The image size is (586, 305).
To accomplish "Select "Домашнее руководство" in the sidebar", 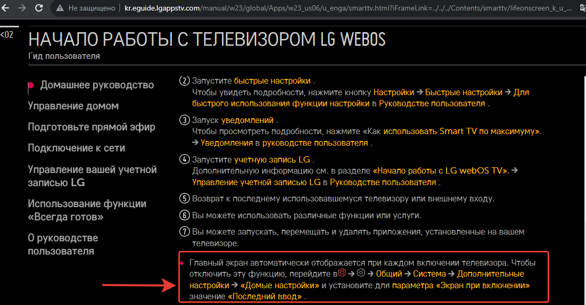I will click(97, 85).
